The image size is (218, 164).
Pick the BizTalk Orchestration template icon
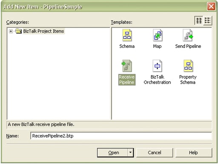click(157, 66)
